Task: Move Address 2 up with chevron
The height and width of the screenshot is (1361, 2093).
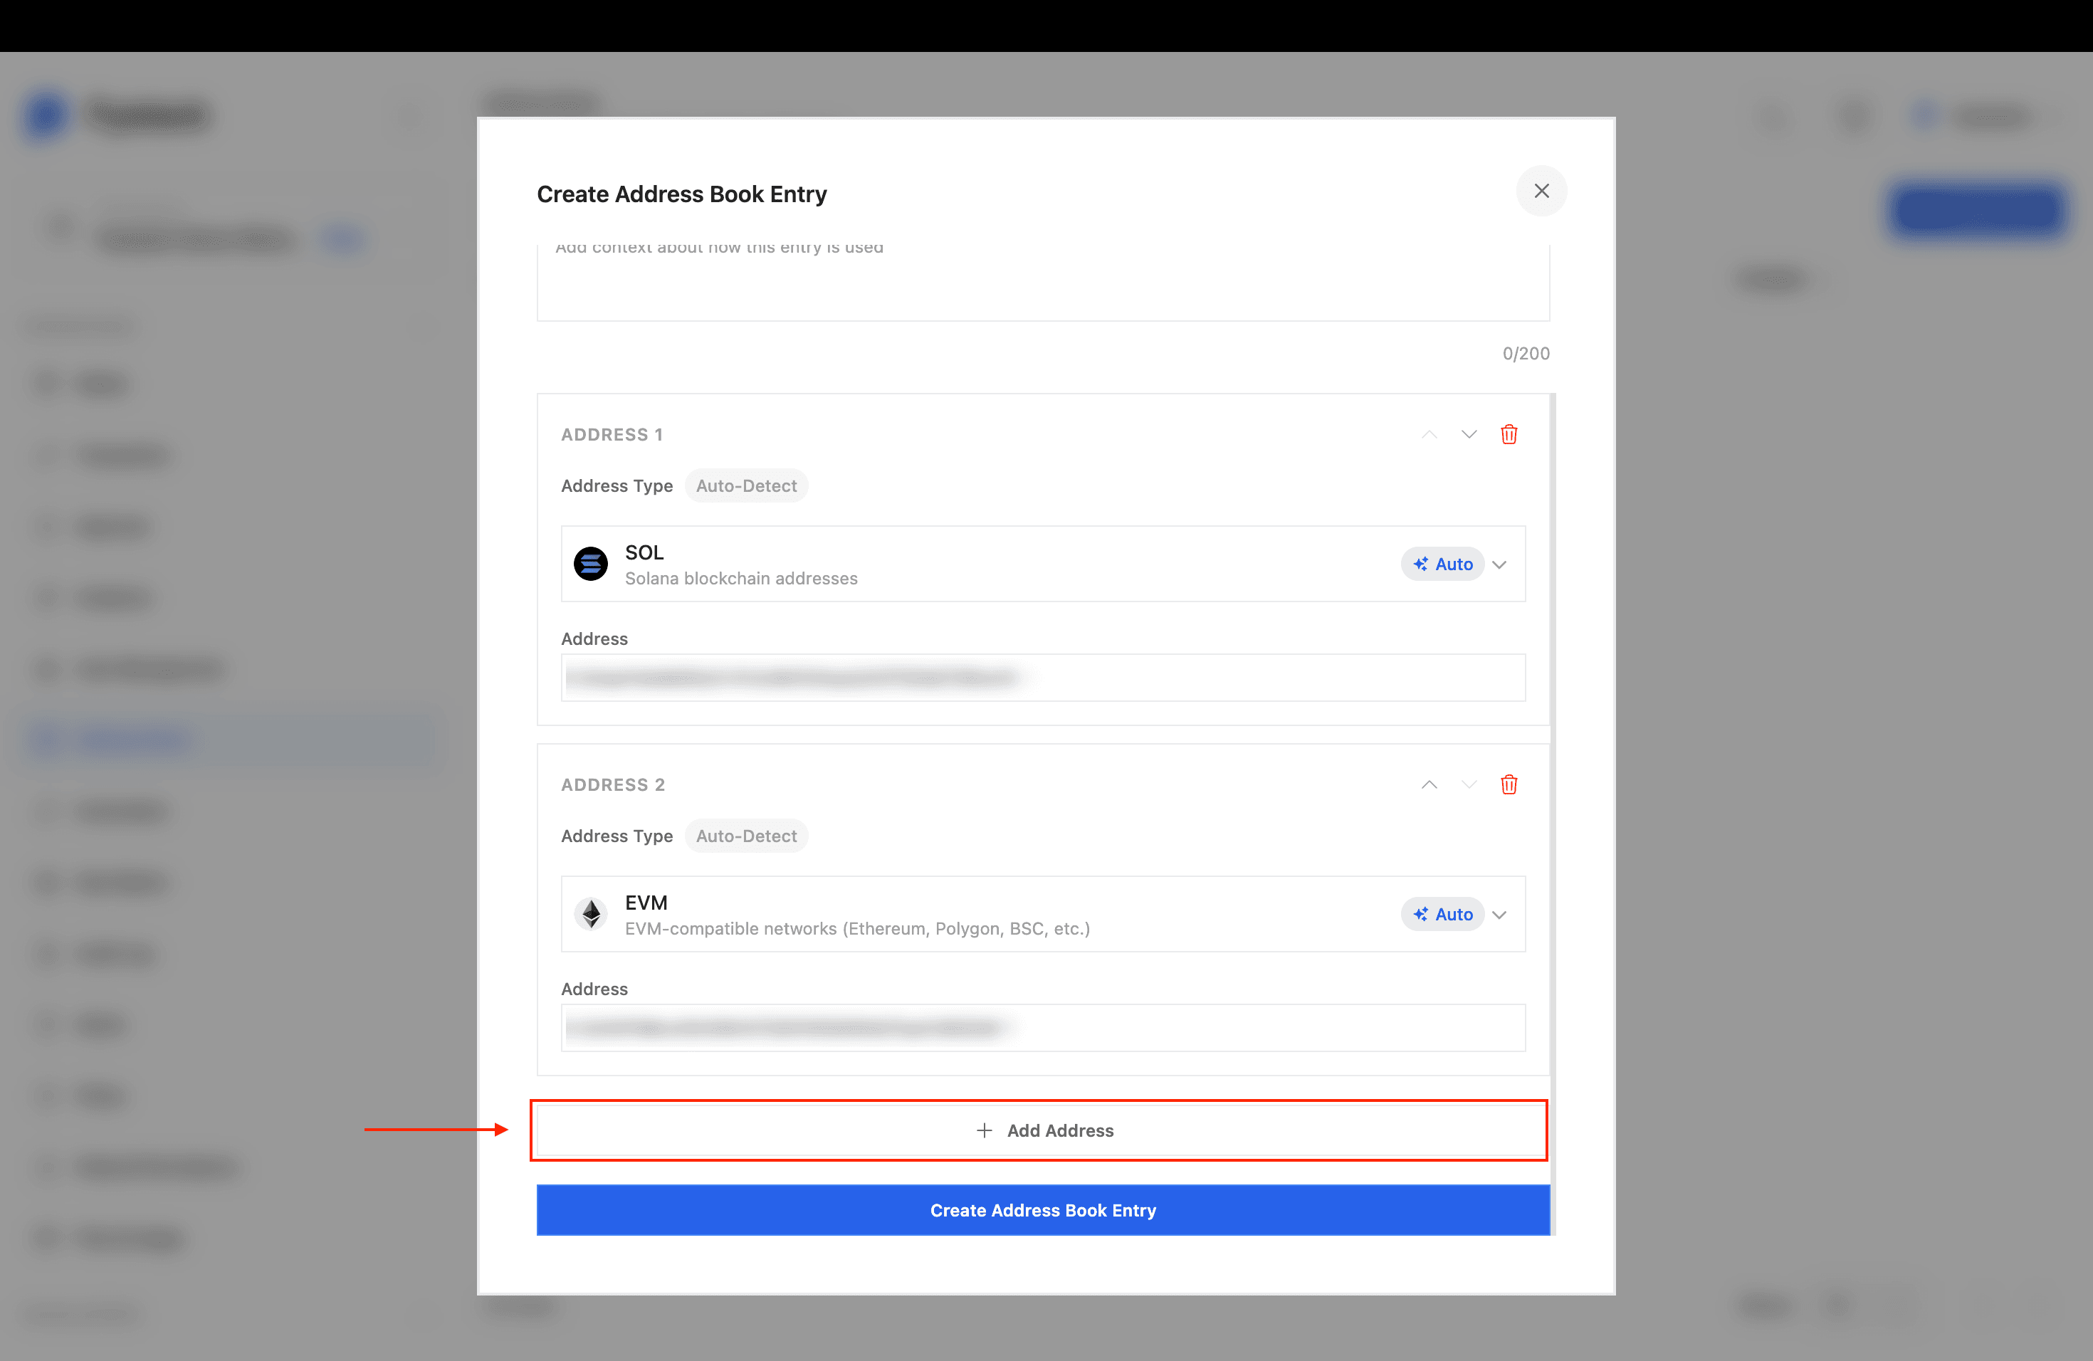Action: tap(1429, 784)
